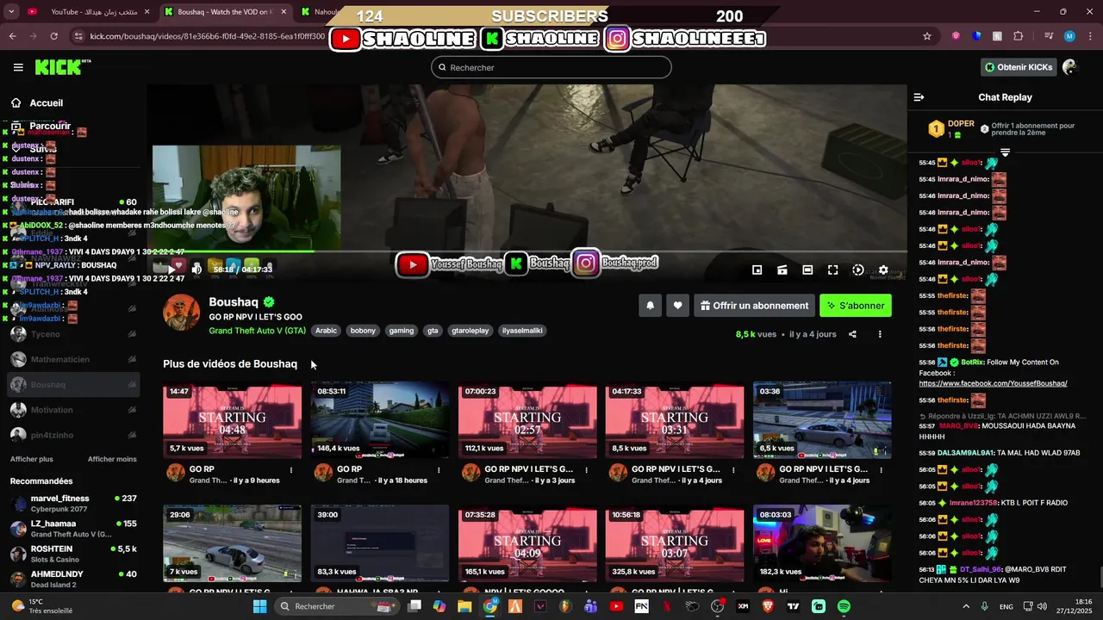The width and height of the screenshot is (1103, 620).
Task: Select the ilyaselmaliki tag
Action: tap(522, 331)
